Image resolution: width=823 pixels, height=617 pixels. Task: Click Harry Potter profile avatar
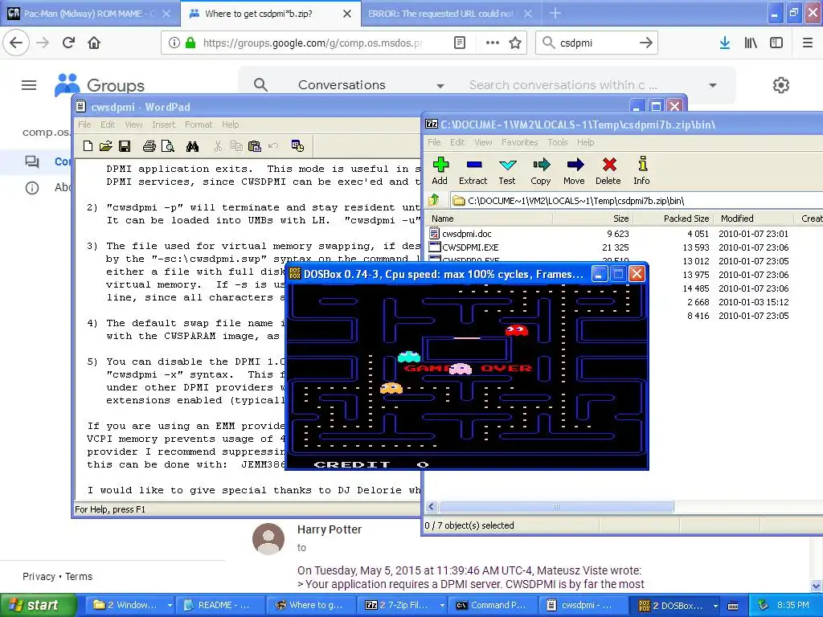tap(268, 539)
